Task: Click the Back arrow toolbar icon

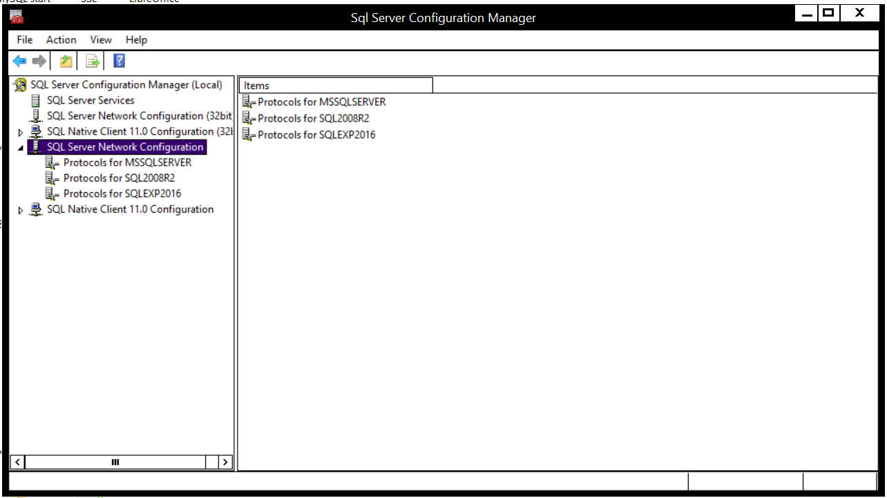Action: click(x=19, y=61)
